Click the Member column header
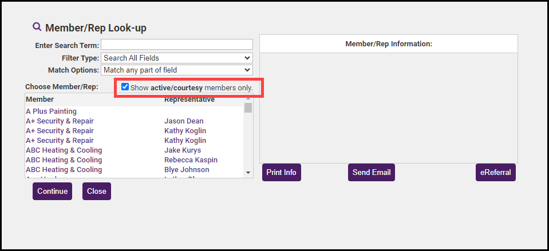 [39, 99]
